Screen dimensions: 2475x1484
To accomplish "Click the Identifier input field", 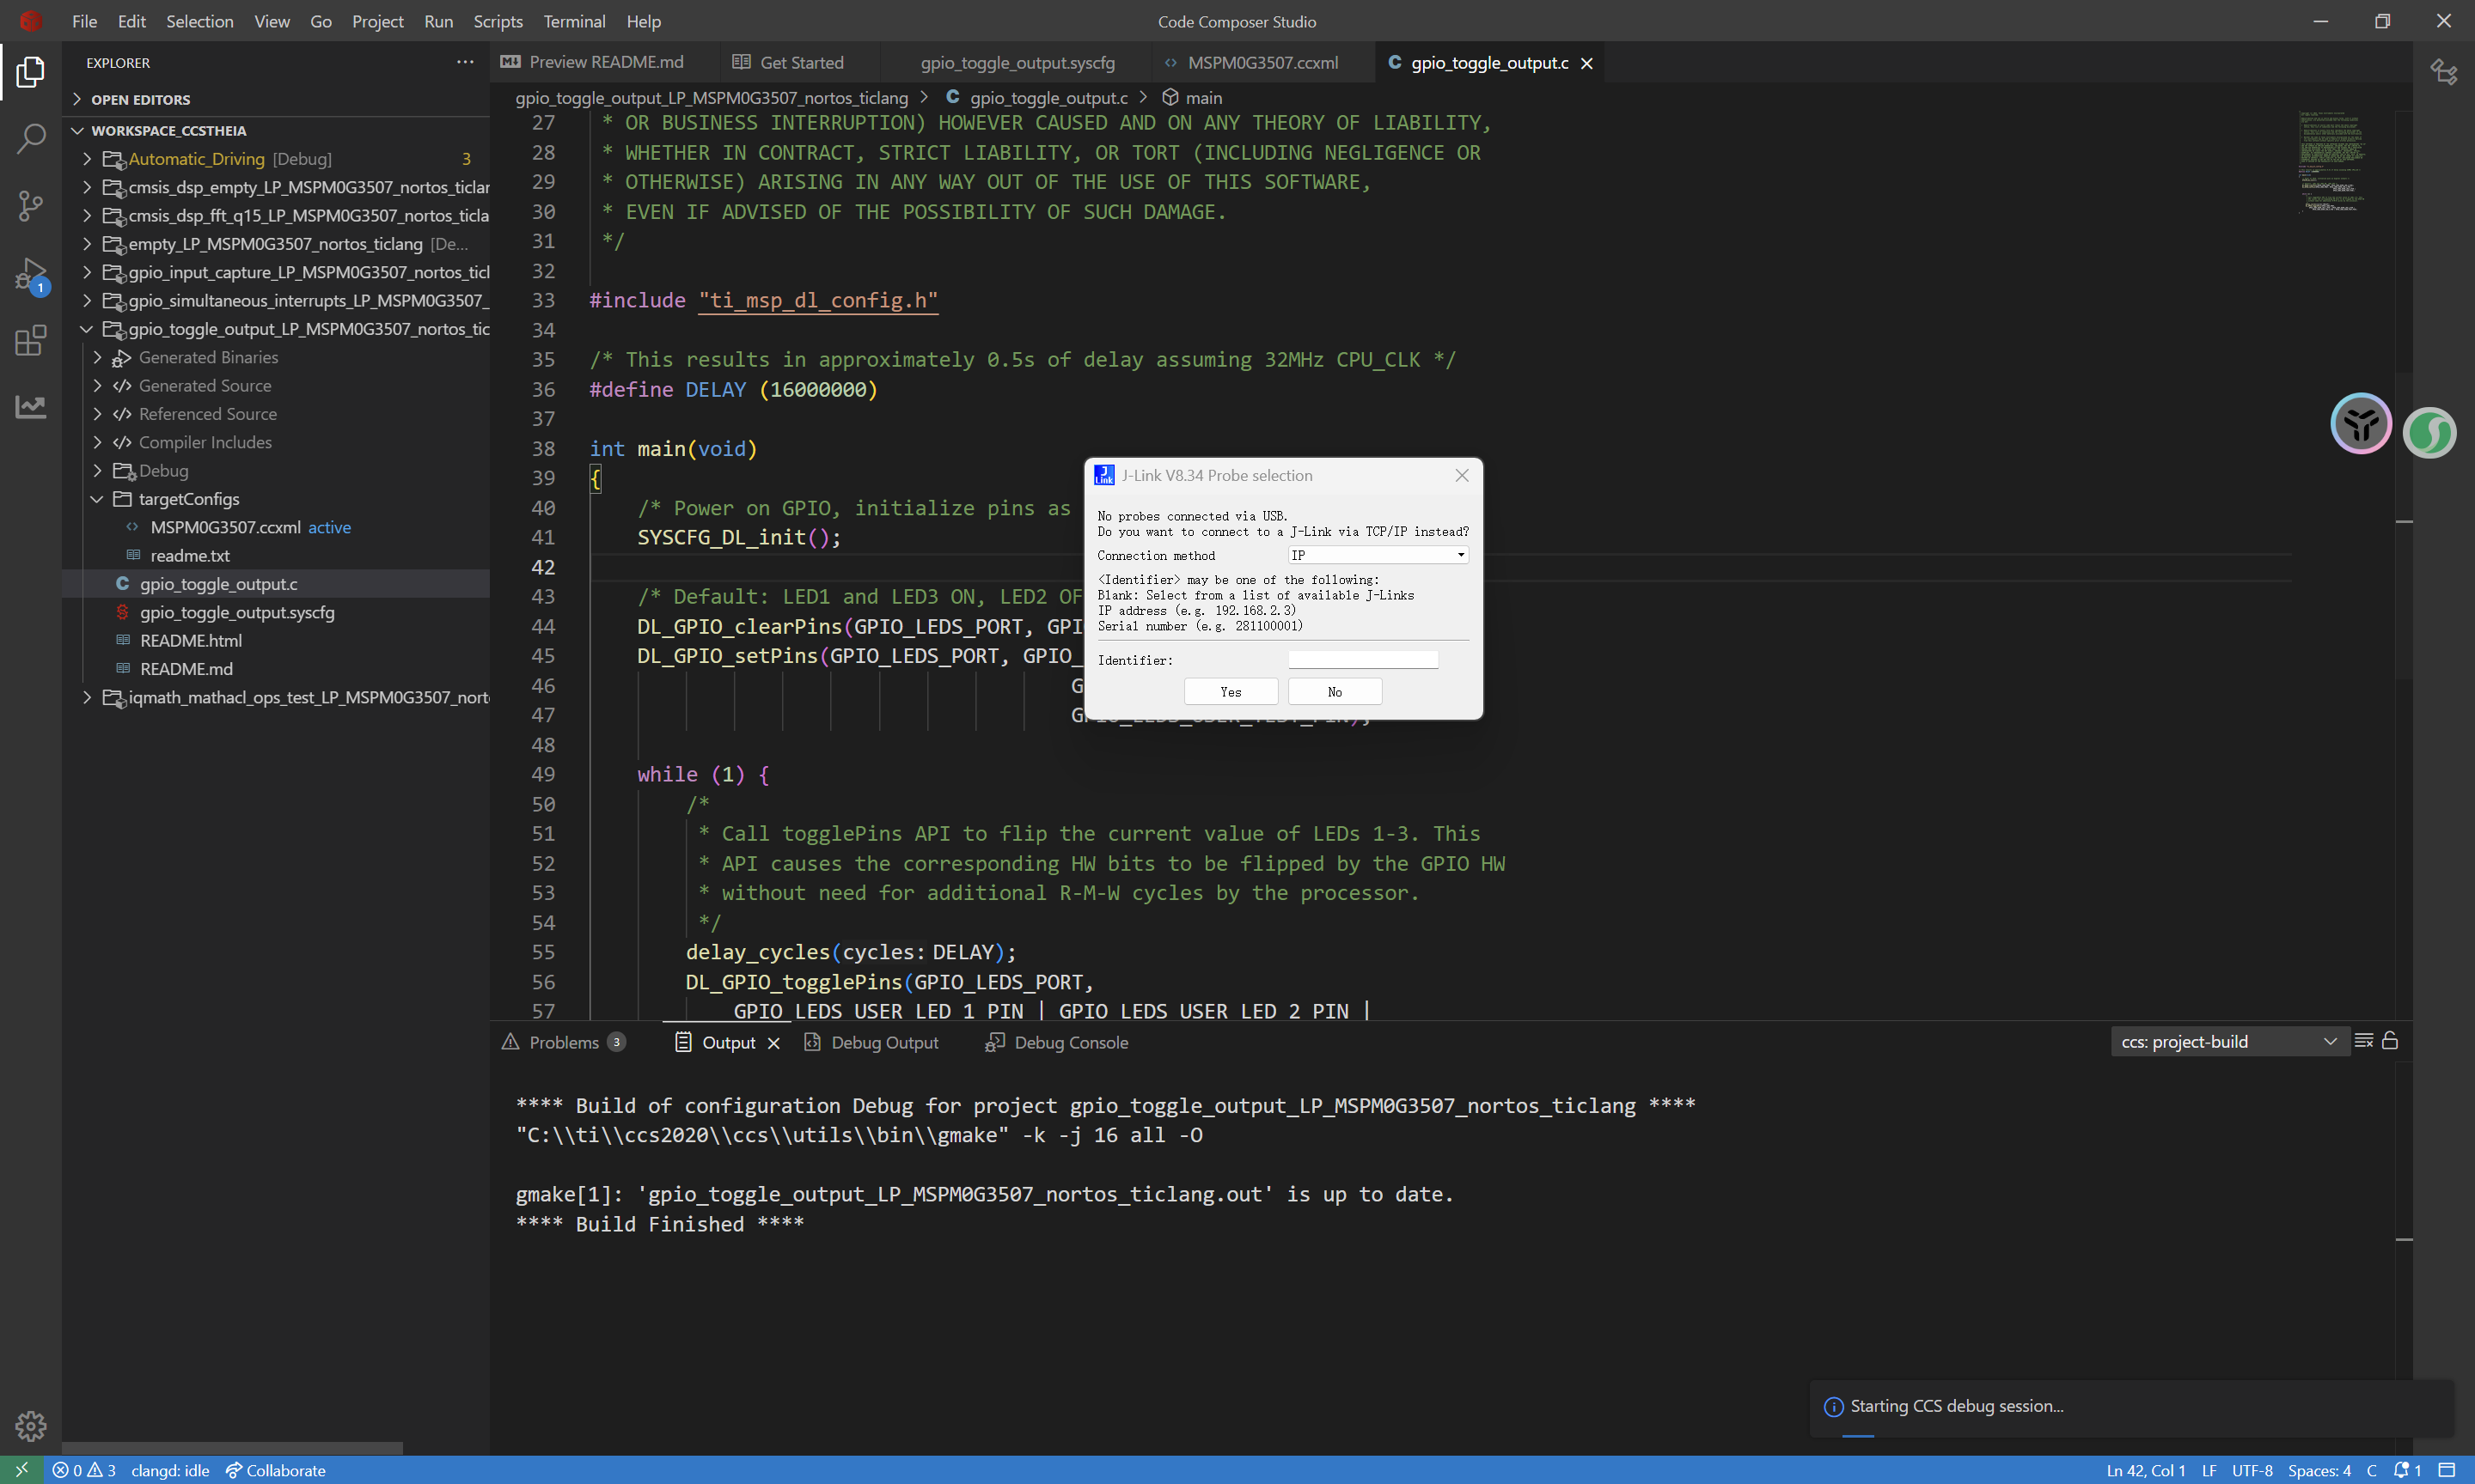I will (x=1363, y=660).
